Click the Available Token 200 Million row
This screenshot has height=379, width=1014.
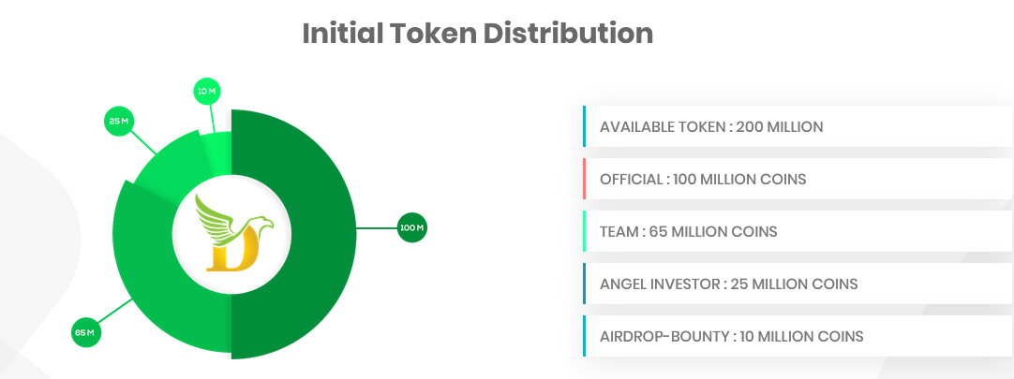click(x=797, y=126)
